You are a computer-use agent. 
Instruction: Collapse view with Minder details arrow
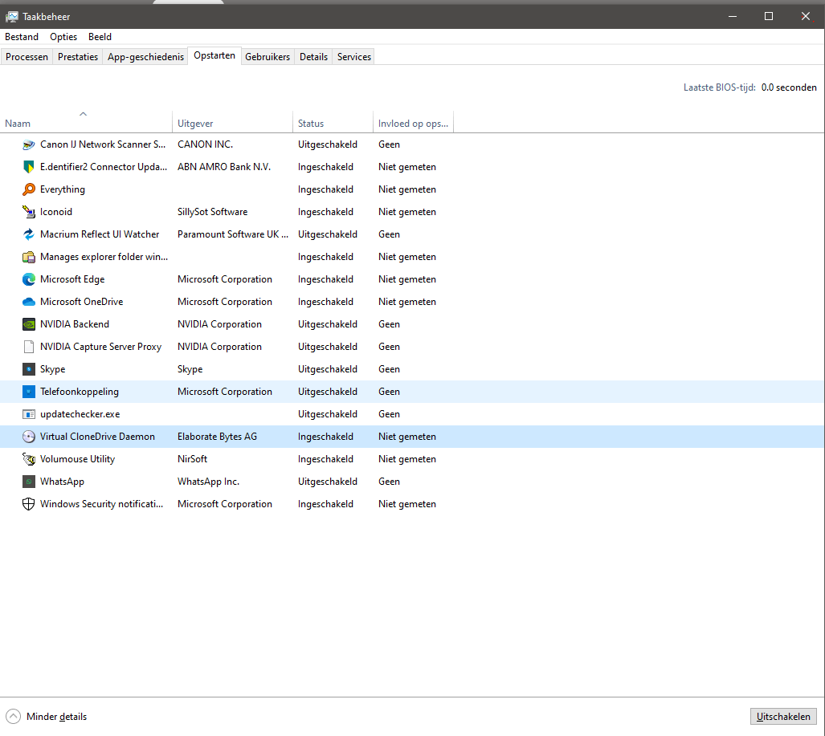click(13, 717)
